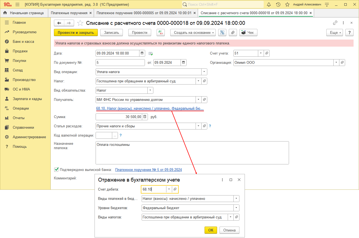Expand the Виды налогов dropdown
The image size is (359, 238).
231,217
